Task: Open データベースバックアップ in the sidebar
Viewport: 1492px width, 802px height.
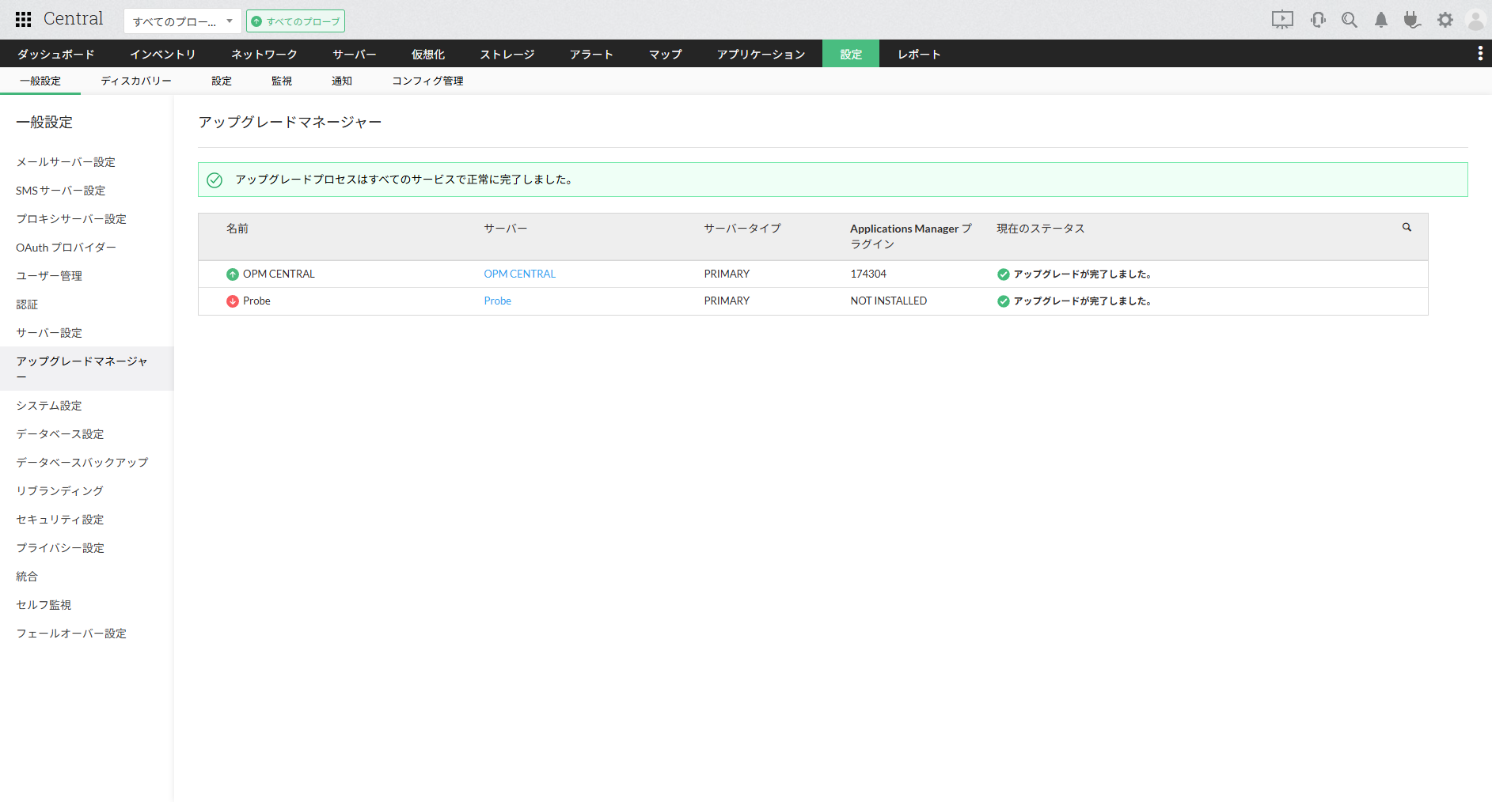Action: coord(82,463)
